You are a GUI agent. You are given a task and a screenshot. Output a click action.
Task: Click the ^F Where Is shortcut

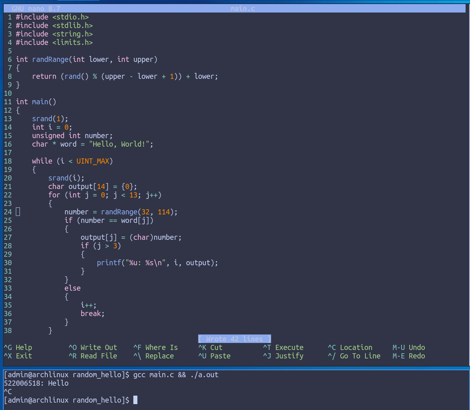pyautogui.click(x=156, y=347)
